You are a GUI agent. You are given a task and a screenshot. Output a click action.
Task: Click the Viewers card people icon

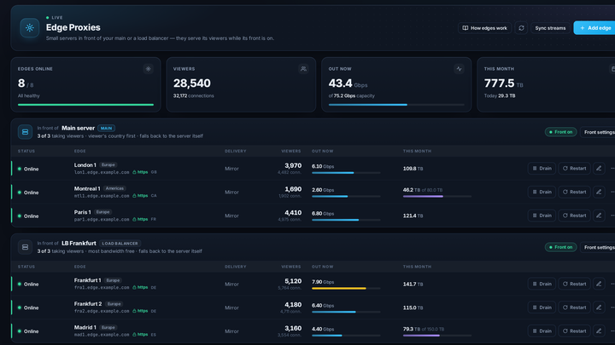[303, 69]
